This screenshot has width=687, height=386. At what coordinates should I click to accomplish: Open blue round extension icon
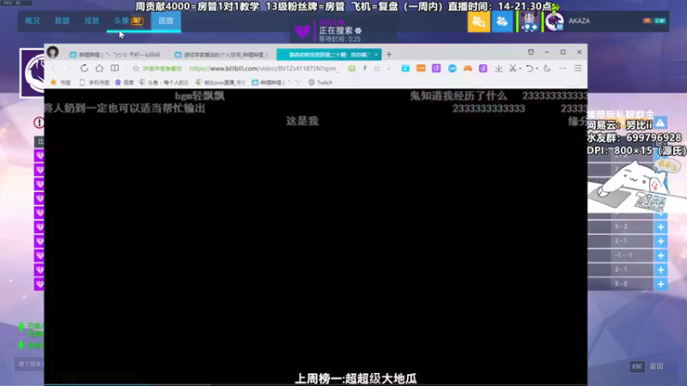point(453,69)
